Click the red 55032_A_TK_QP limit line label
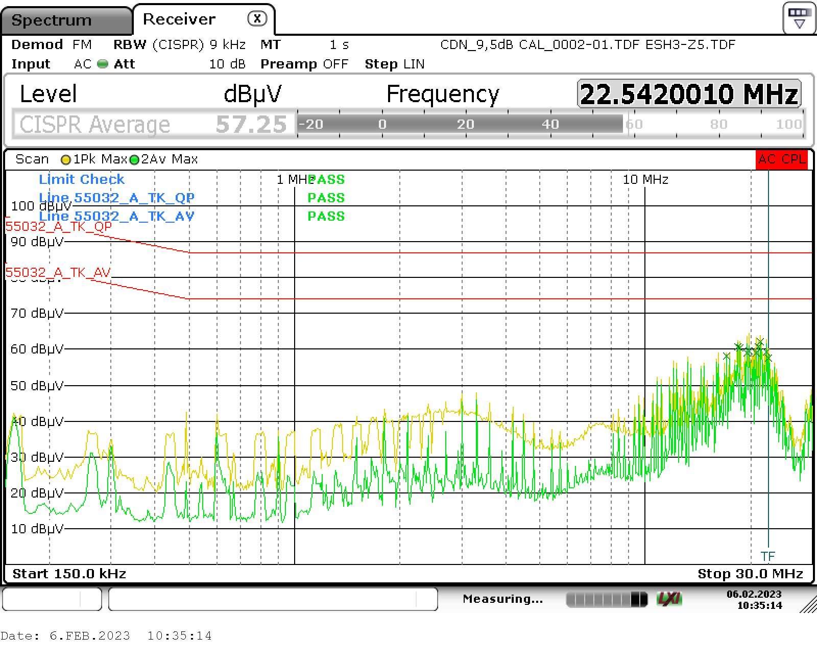 (59, 227)
